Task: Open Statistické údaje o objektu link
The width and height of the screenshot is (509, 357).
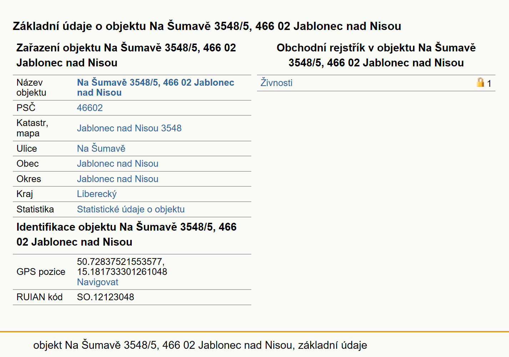Action: tap(131, 209)
